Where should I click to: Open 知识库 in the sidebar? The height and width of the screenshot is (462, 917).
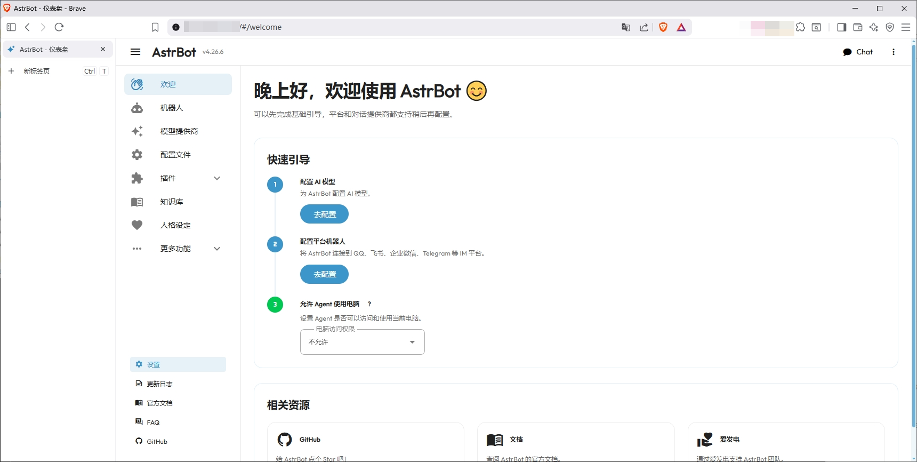(178, 202)
